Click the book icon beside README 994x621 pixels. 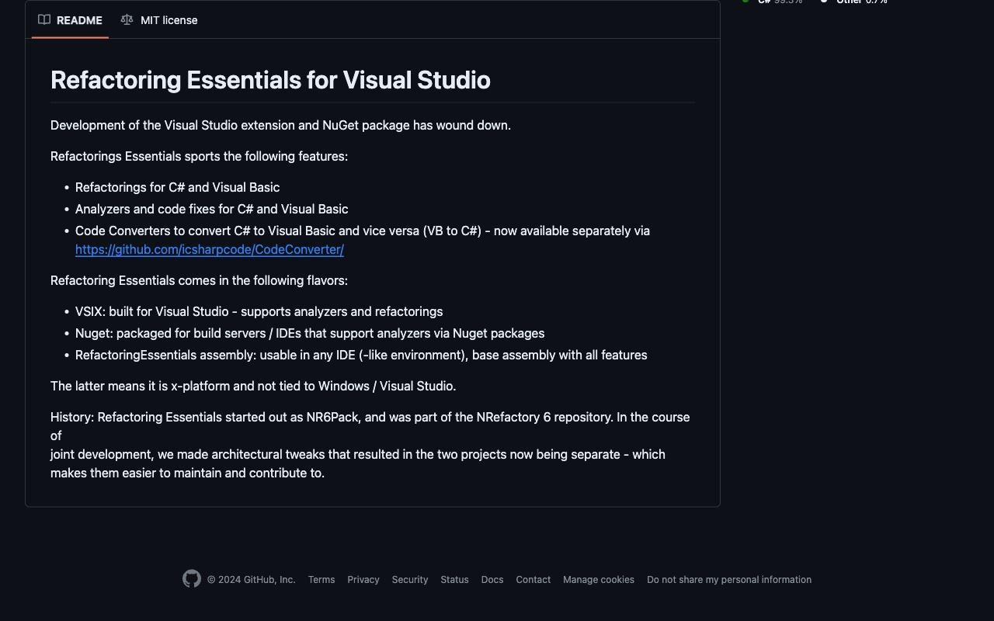44,19
